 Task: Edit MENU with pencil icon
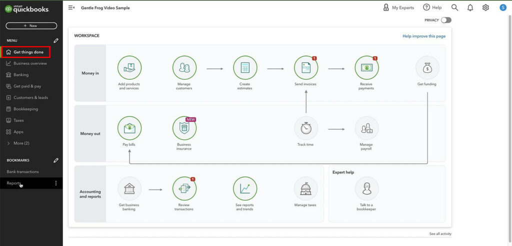coord(56,41)
